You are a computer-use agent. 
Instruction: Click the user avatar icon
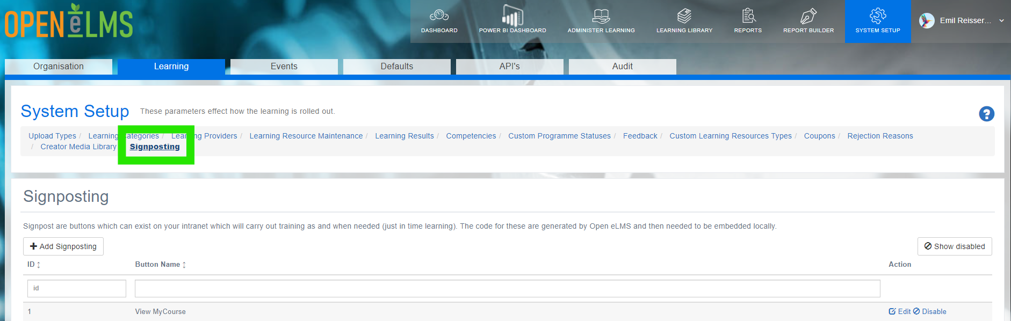click(927, 21)
